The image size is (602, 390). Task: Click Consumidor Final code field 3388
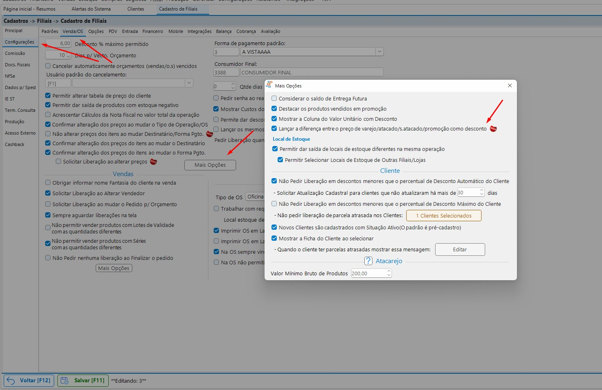point(226,72)
